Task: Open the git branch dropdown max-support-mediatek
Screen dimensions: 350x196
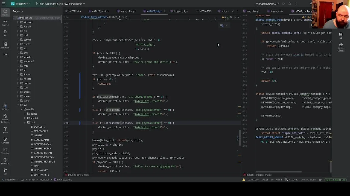Action: tap(61, 4)
